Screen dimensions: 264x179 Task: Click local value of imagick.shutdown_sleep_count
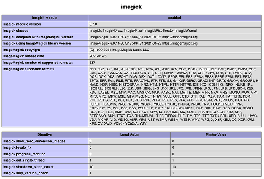tap(91, 167)
